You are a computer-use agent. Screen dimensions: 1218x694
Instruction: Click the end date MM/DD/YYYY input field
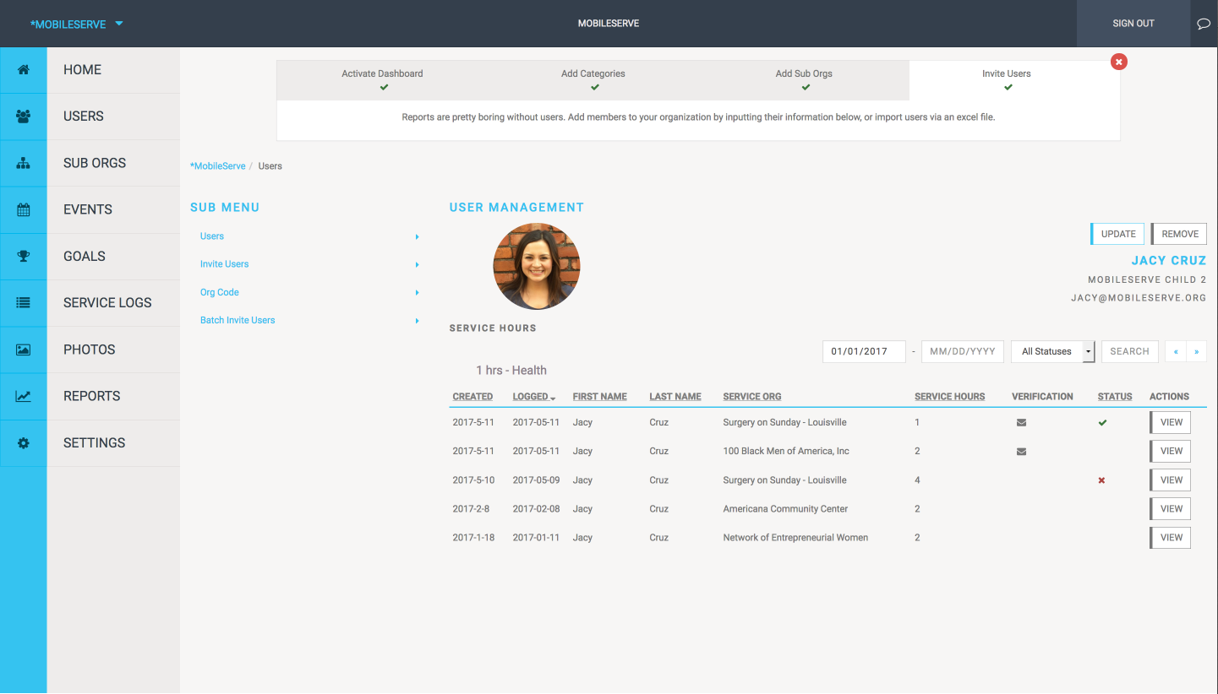(962, 351)
